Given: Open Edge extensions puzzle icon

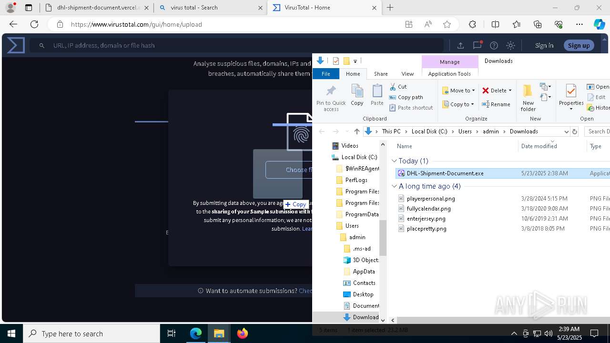Looking at the screenshot, I should [472, 24].
